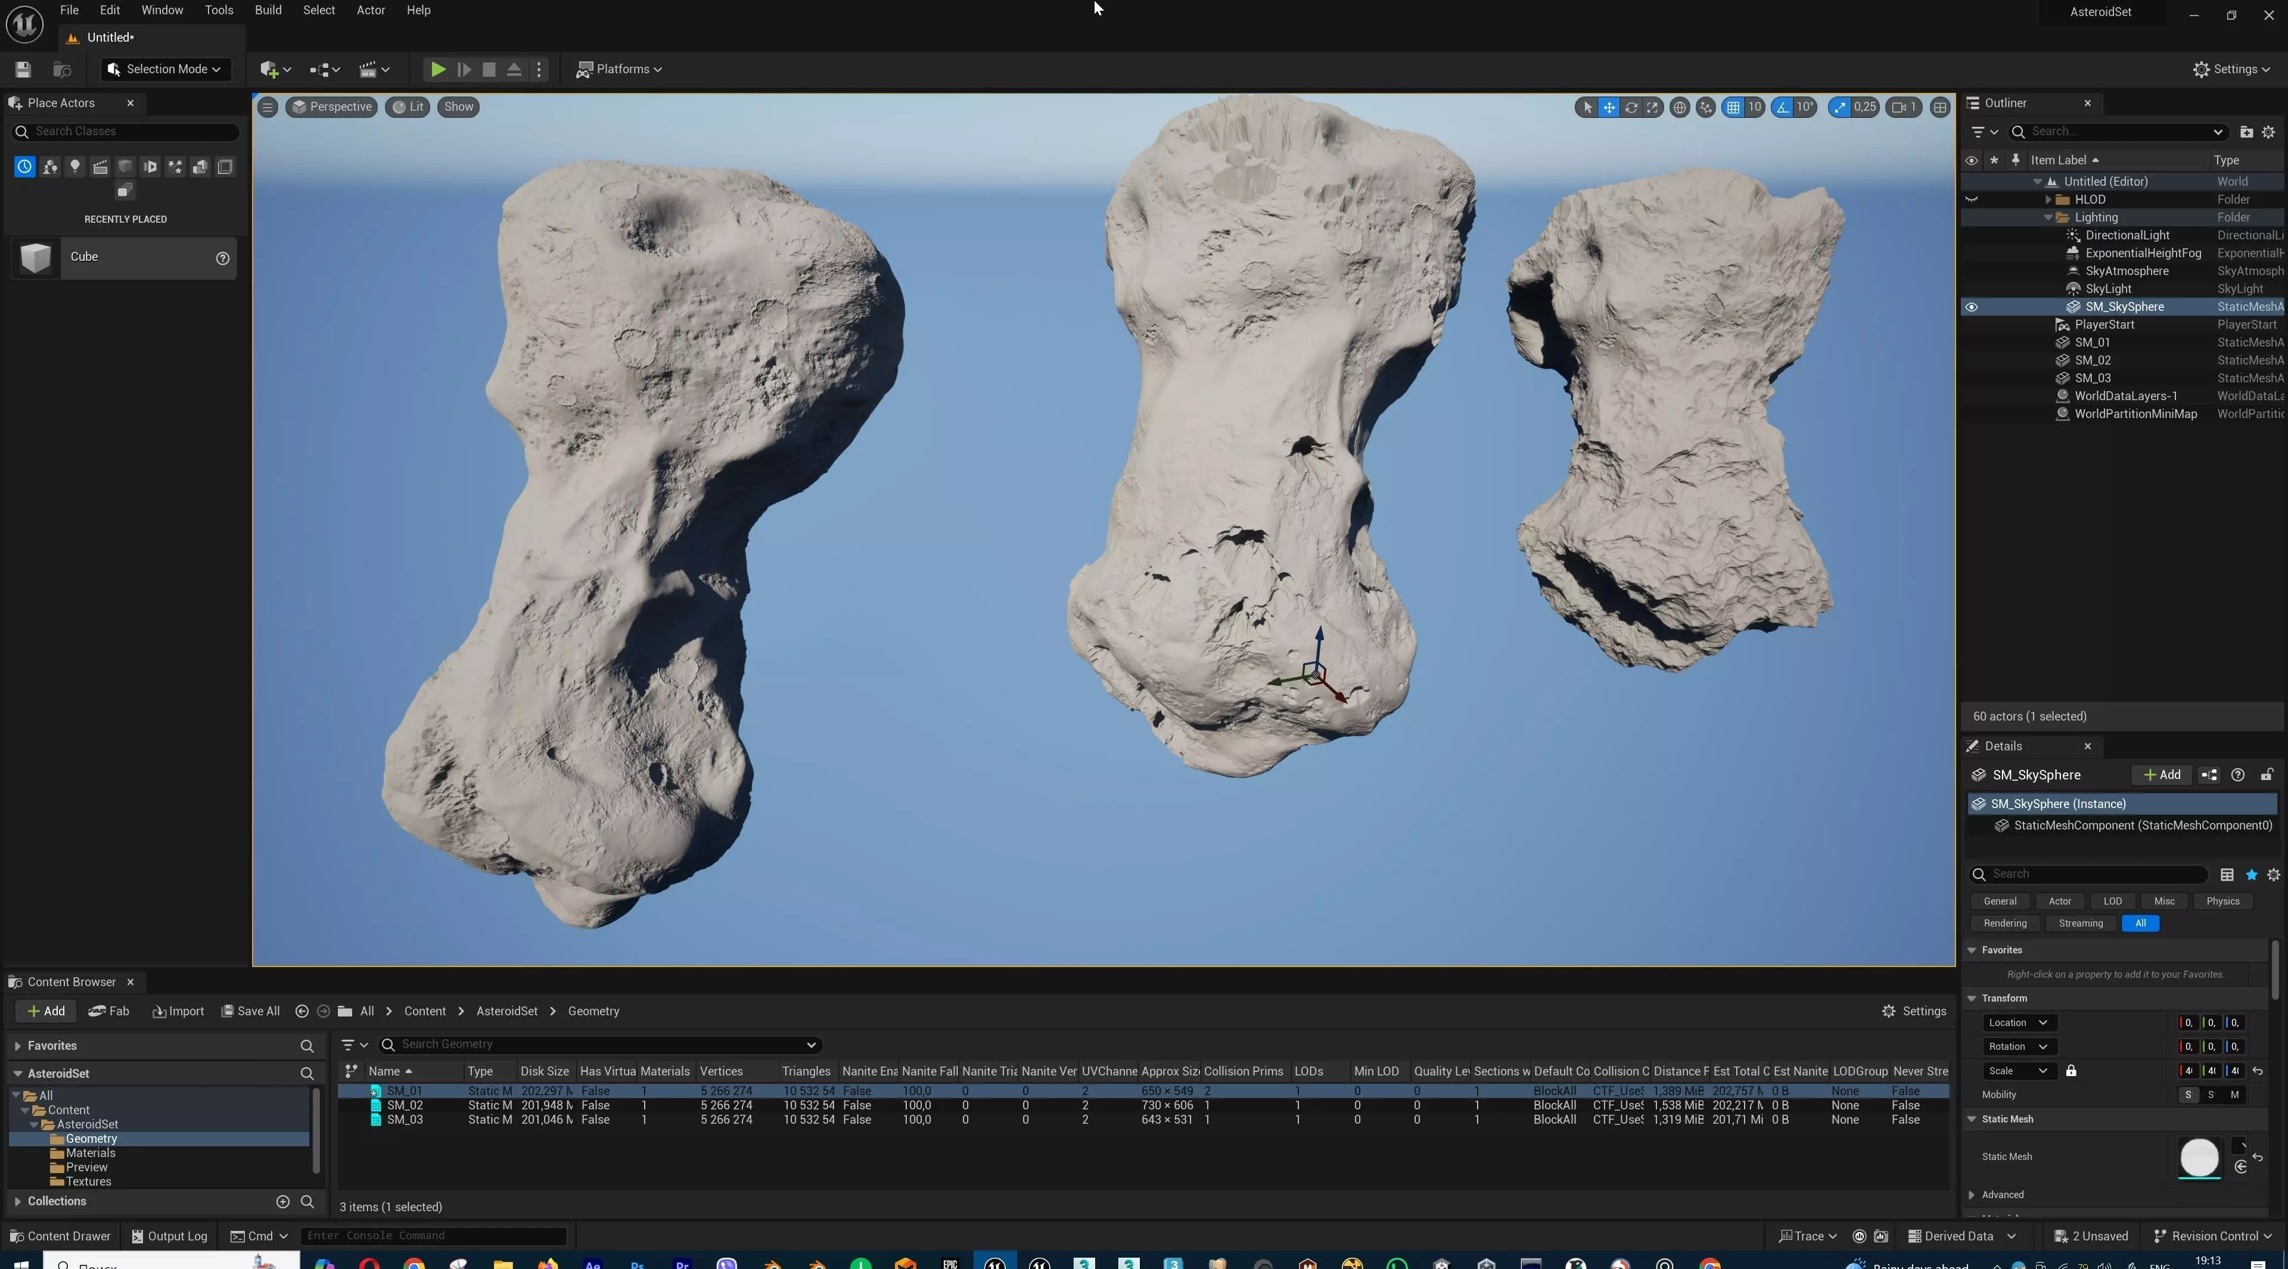
Task: Toggle visibility eye for SM_SkySphere
Action: coord(1971,307)
